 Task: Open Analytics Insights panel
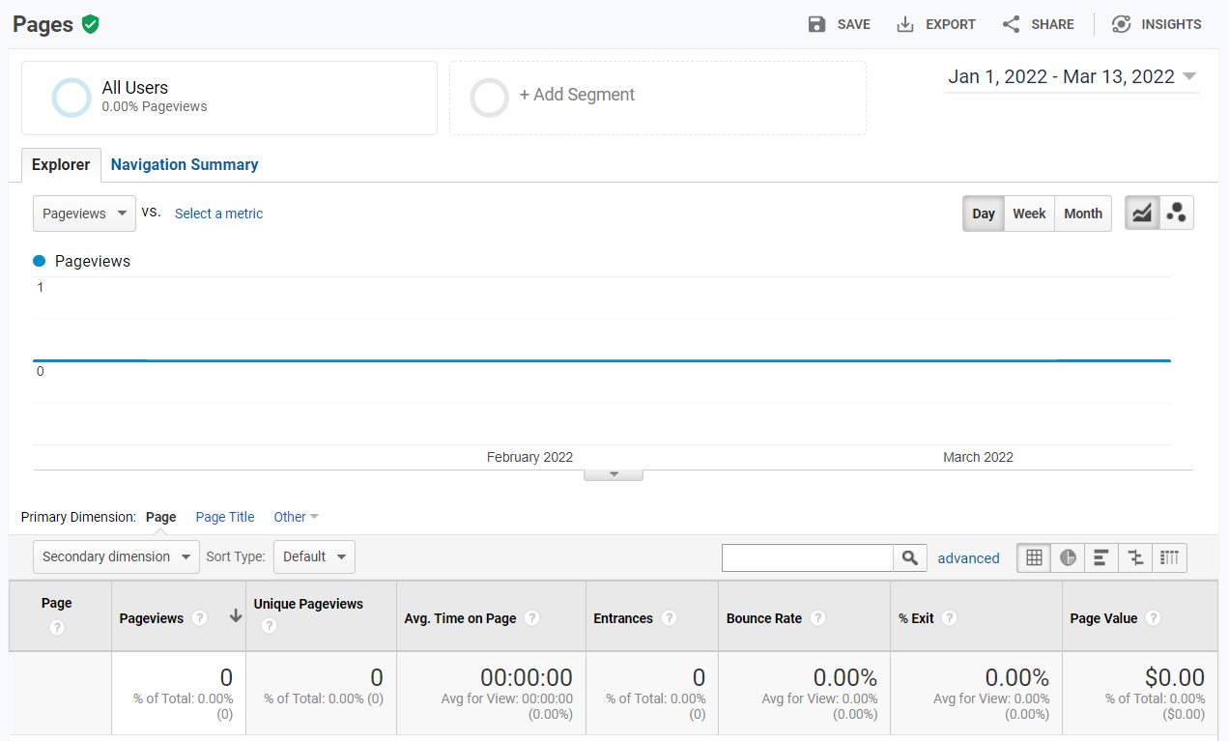(x=1156, y=24)
